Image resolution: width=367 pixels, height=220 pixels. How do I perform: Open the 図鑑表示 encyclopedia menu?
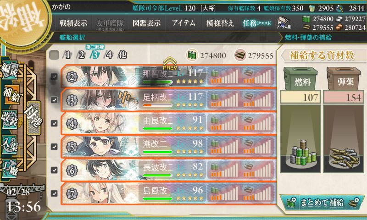point(146,23)
